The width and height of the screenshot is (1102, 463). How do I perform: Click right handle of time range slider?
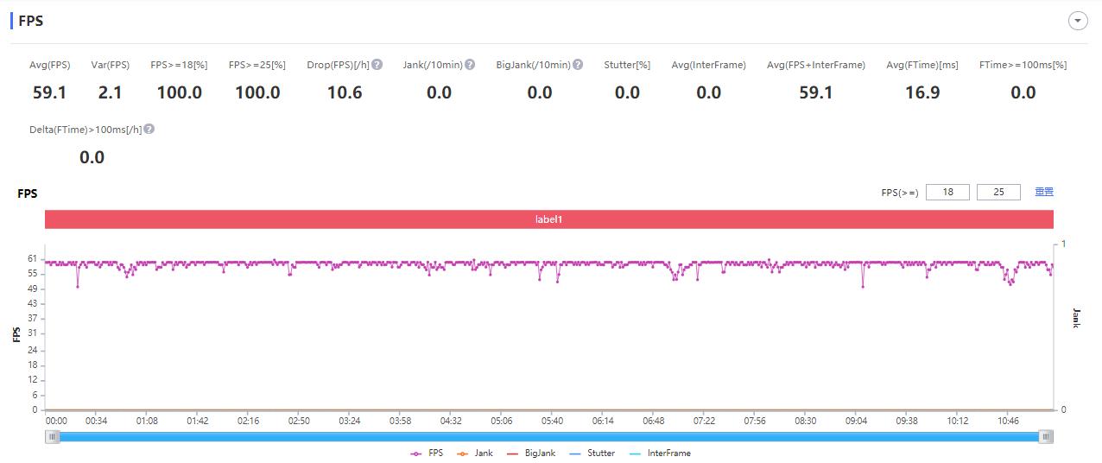(x=1046, y=437)
